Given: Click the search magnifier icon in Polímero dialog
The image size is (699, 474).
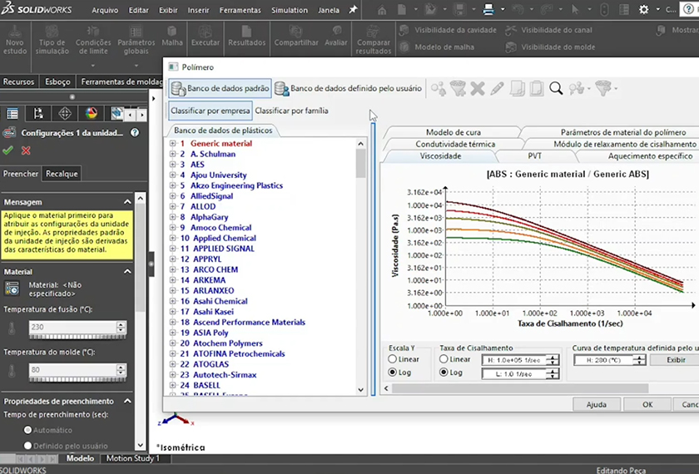Looking at the screenshot, I should 556,88.
